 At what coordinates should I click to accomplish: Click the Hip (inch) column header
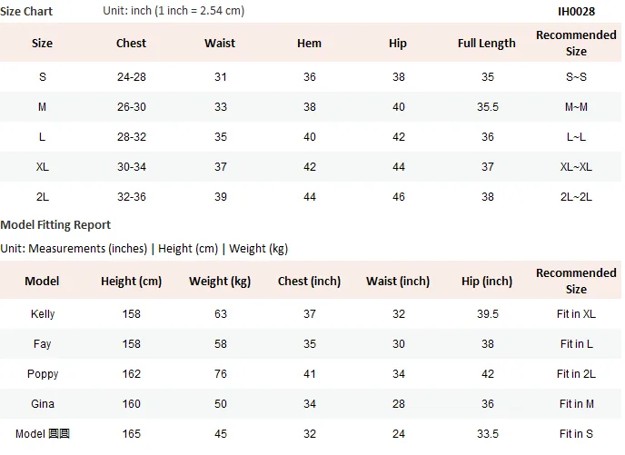(487, 282)
